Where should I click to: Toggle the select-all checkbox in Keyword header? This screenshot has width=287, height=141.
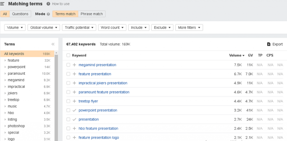[68, 55]
